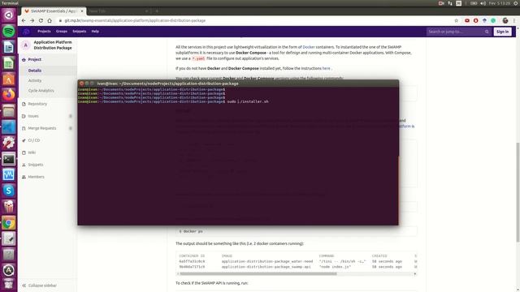This screenshot has height=292, width=520.
Task: Bookmark this page with the star
Action: (x=457, y=20)
